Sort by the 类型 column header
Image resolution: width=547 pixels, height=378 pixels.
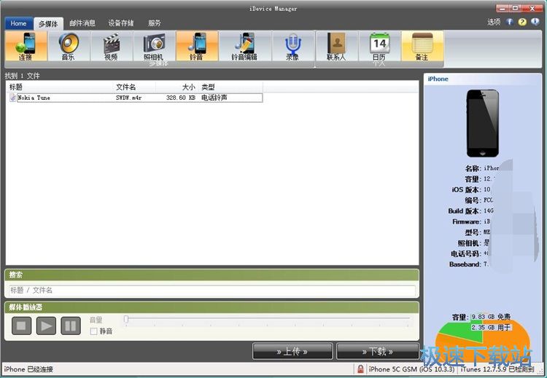coord(230,87)
